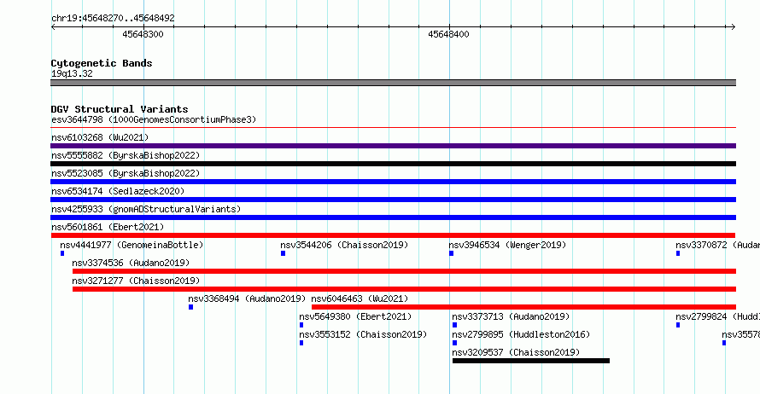Click the nsv3544206 Chaisson2019 label text
The height and width of the screenshot is (394, 760).
pyautogui.click(x=344, y=245)
